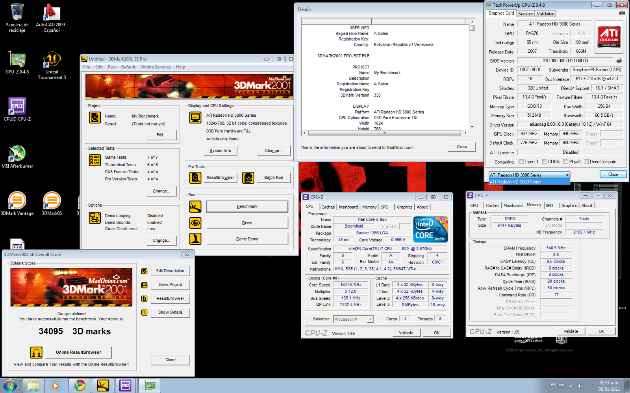
Task: Click the Benchmark button
Action: point(247,206)
